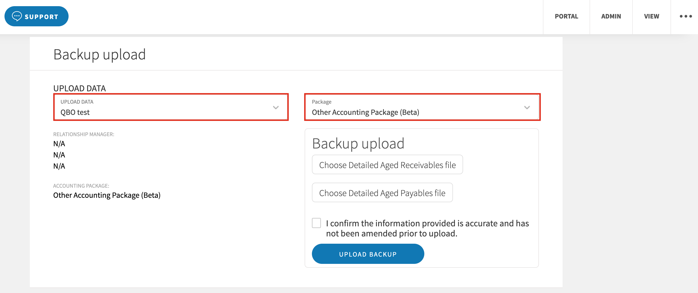Tick the accuracy confirmation checkbox
The image size is (698, 293).
click(316, 223)
